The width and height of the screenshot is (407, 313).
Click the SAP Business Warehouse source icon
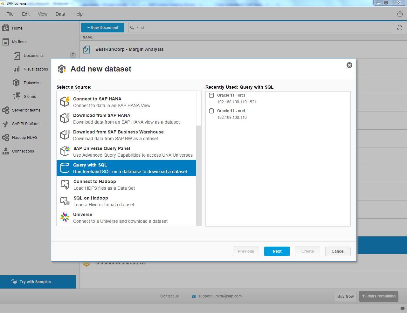click(65, 135)
